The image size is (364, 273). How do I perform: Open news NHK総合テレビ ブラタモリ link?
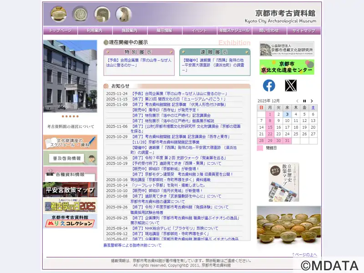pyautogui.click(x=174, y=228)
